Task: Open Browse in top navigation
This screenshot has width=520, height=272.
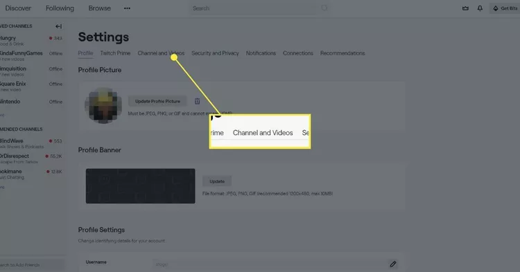Action: pyautogui.click(x=99, y=8)
